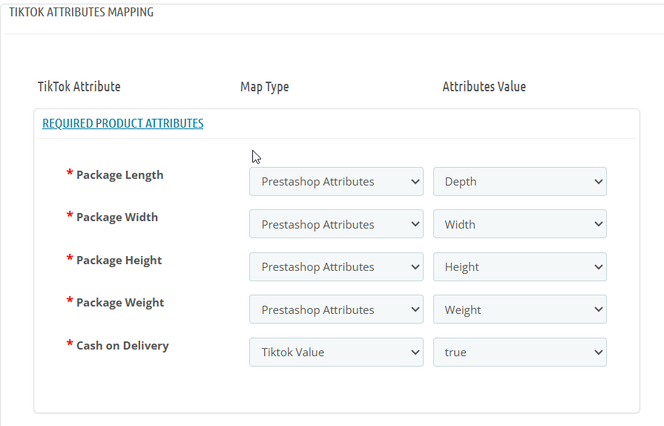
Task: Click the Cash on Delivery label
Action: [122, 346]
